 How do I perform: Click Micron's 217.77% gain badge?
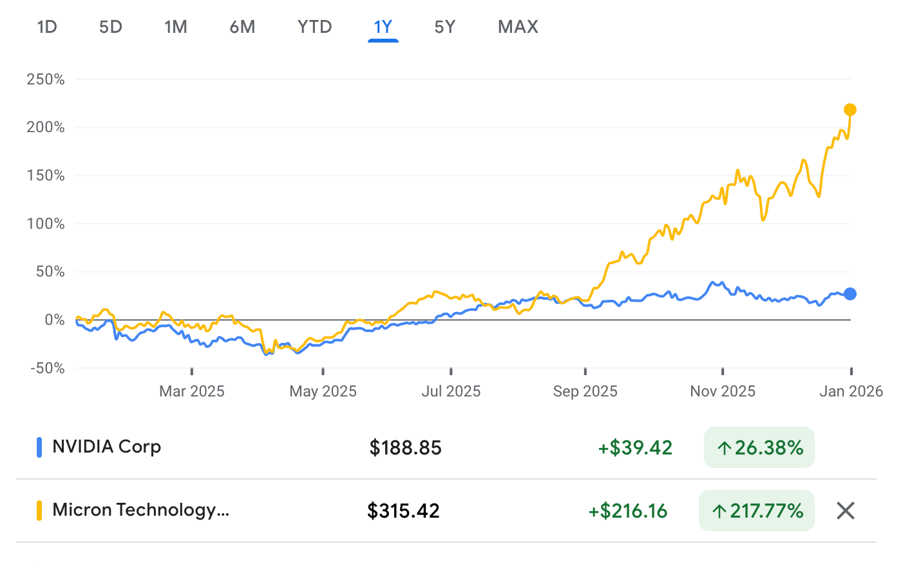coord(756,510)
